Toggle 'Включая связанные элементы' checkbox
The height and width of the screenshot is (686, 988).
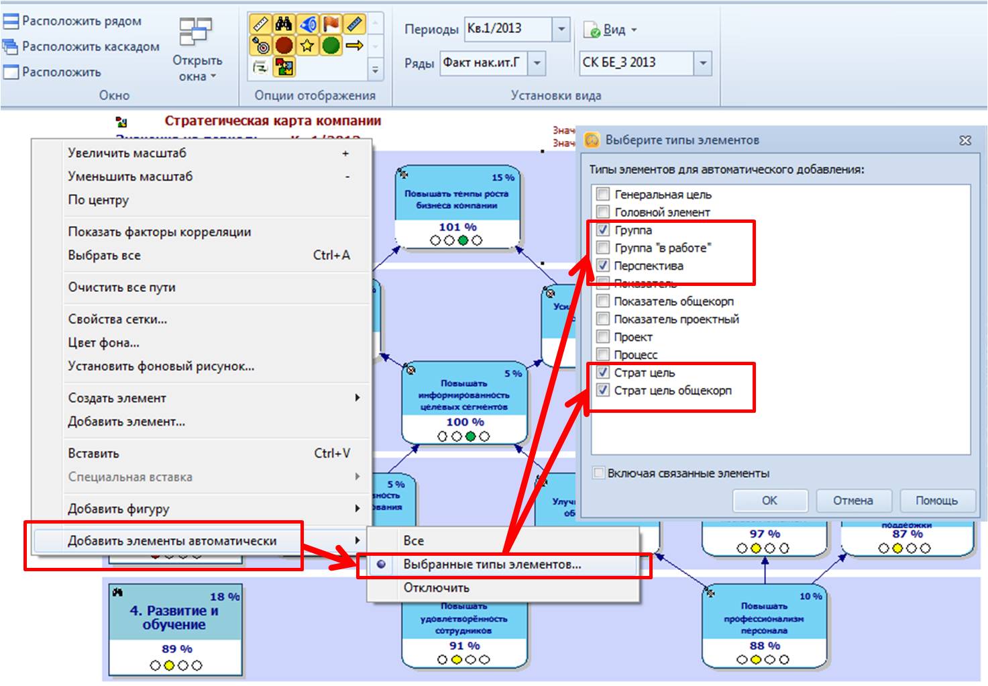(599, 473)
